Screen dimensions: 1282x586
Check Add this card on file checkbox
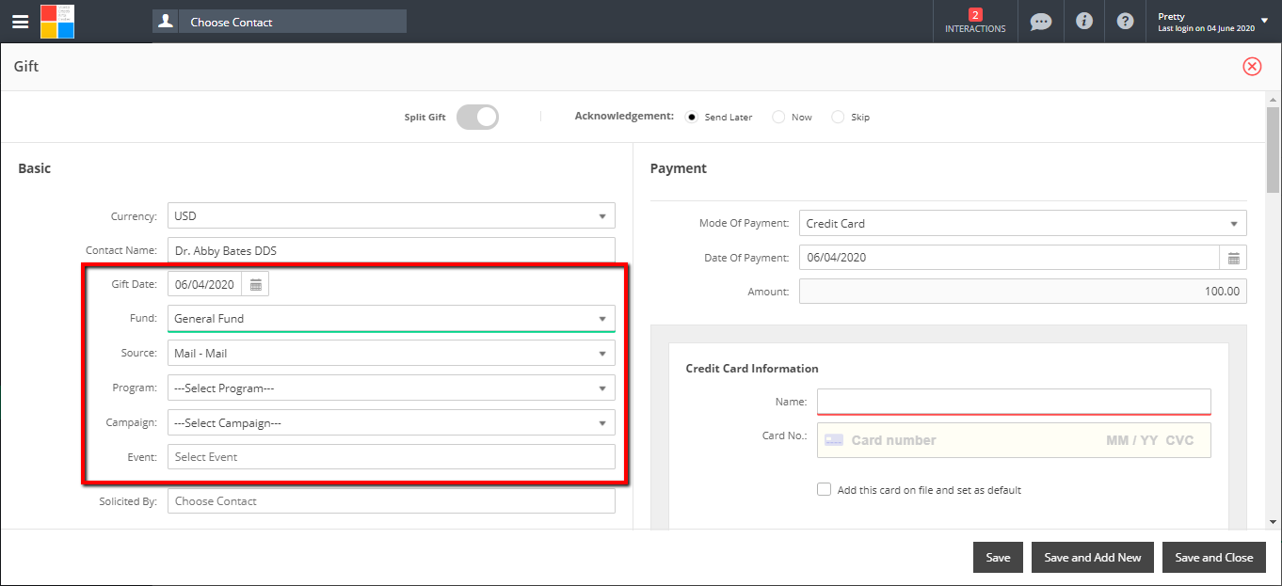click(x=825, y=490)
